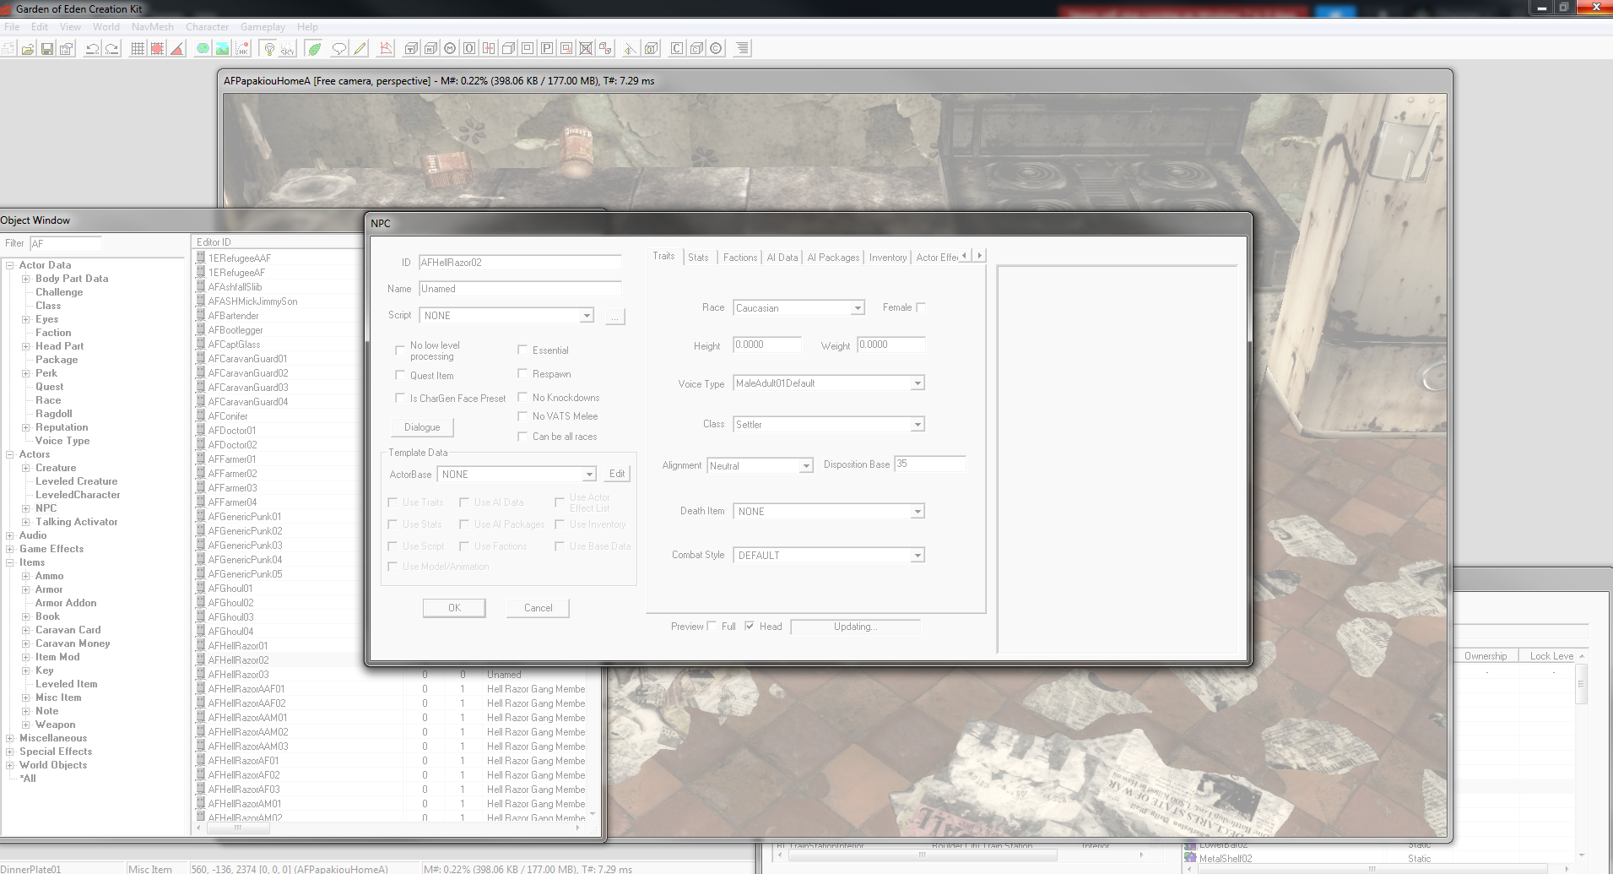Uncheck the Head preview checkbox

click(x=750, y=626)
